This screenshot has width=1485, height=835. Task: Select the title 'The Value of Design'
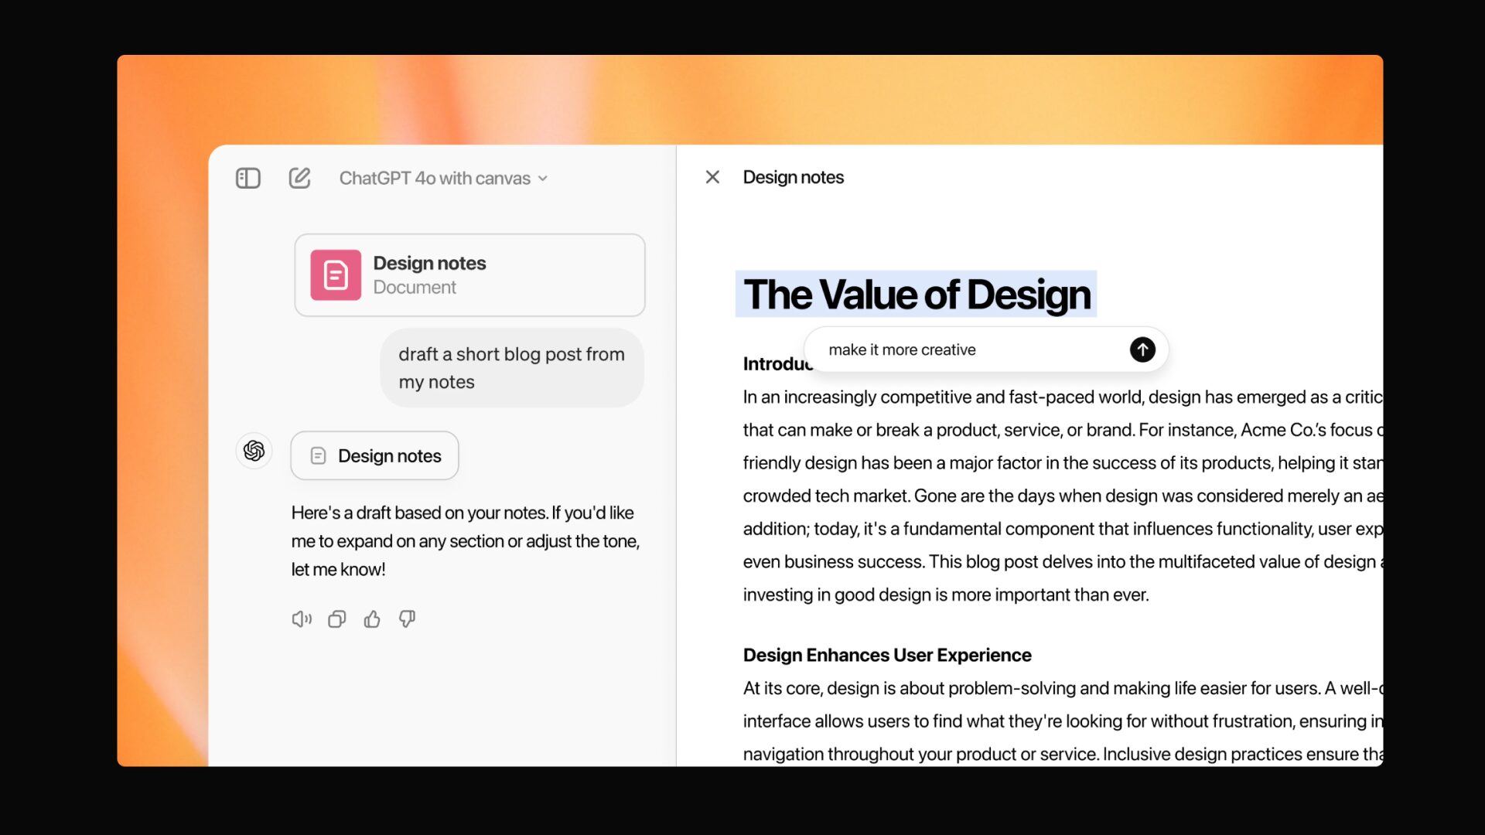(916, 295)
